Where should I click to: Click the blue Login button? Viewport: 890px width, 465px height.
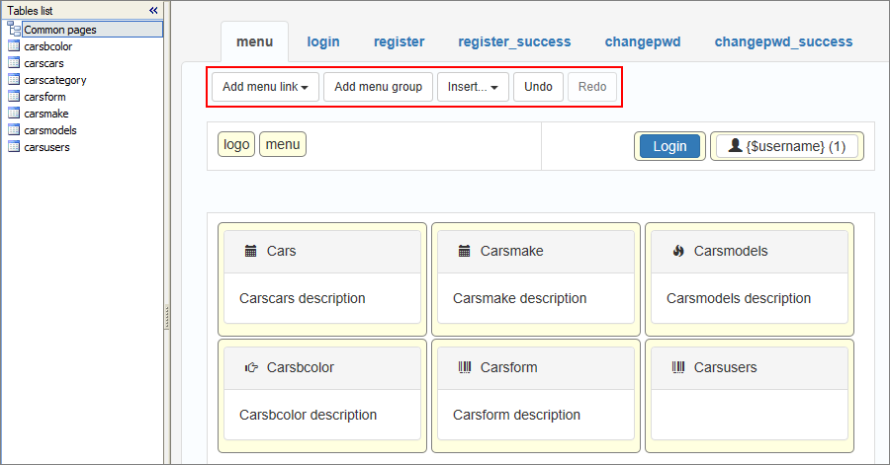(669, 146)
